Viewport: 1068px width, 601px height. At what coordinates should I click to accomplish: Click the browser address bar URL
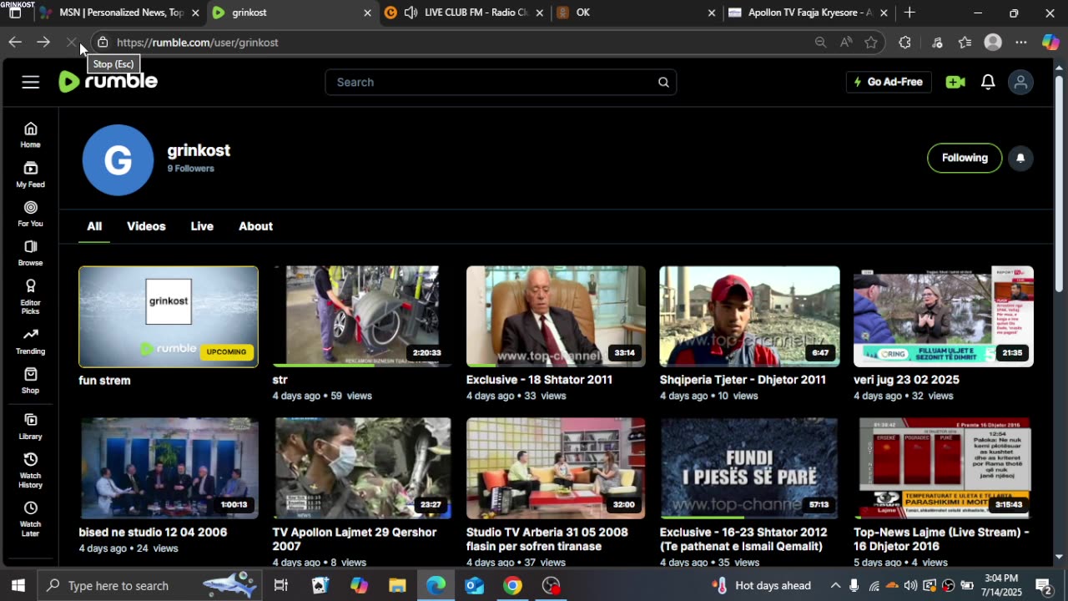coord(198,42)
